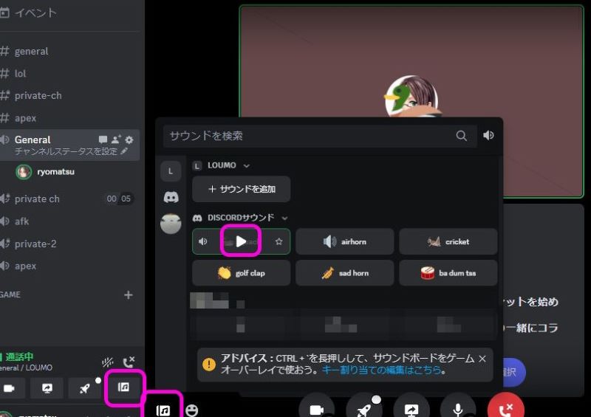The width and height of the screenshot is (591, 417).
Task: Toggle camera in bottom call controls
Action: click(x=317, y=409)
